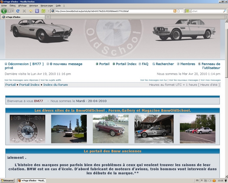Open Portail Index in nav bar
The width and height of the screenshot is (228, 183).
click(x=126, y=64)
